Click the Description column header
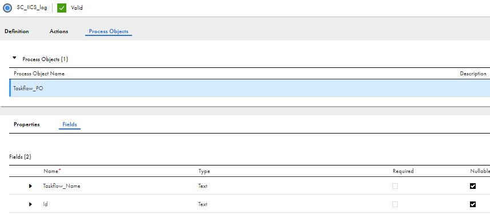The image size is (490, 222). [x=473, y=74]
